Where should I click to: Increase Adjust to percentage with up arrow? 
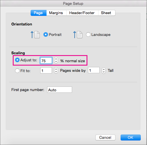tap(56, 59)
